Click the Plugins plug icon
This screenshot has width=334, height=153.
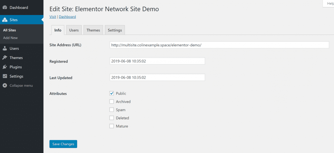(5, 67)
